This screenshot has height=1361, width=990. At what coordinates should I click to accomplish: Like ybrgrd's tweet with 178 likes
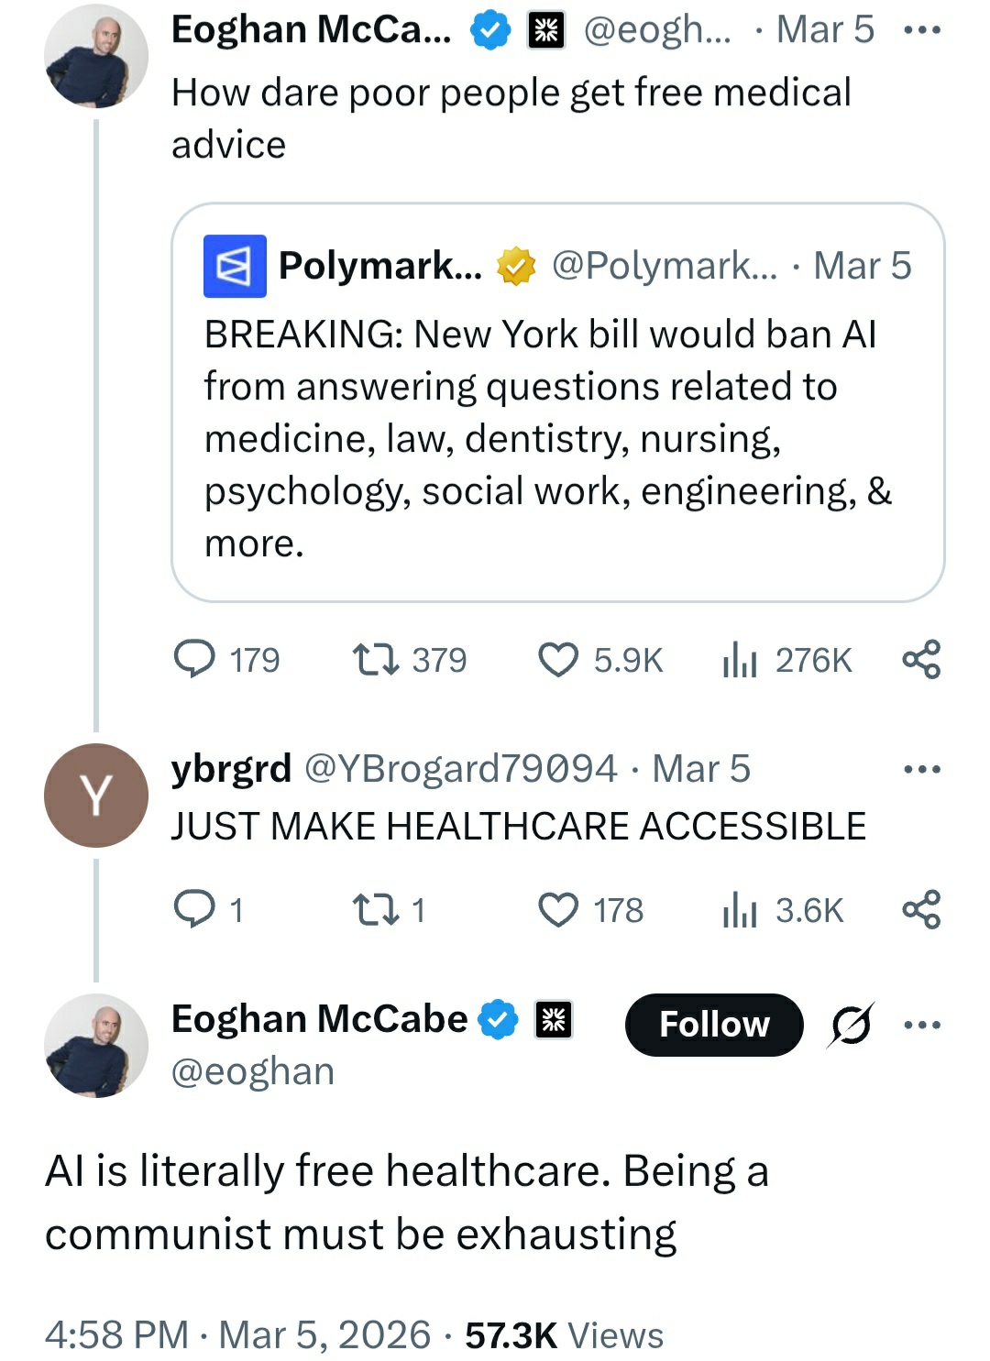point(558,910)
